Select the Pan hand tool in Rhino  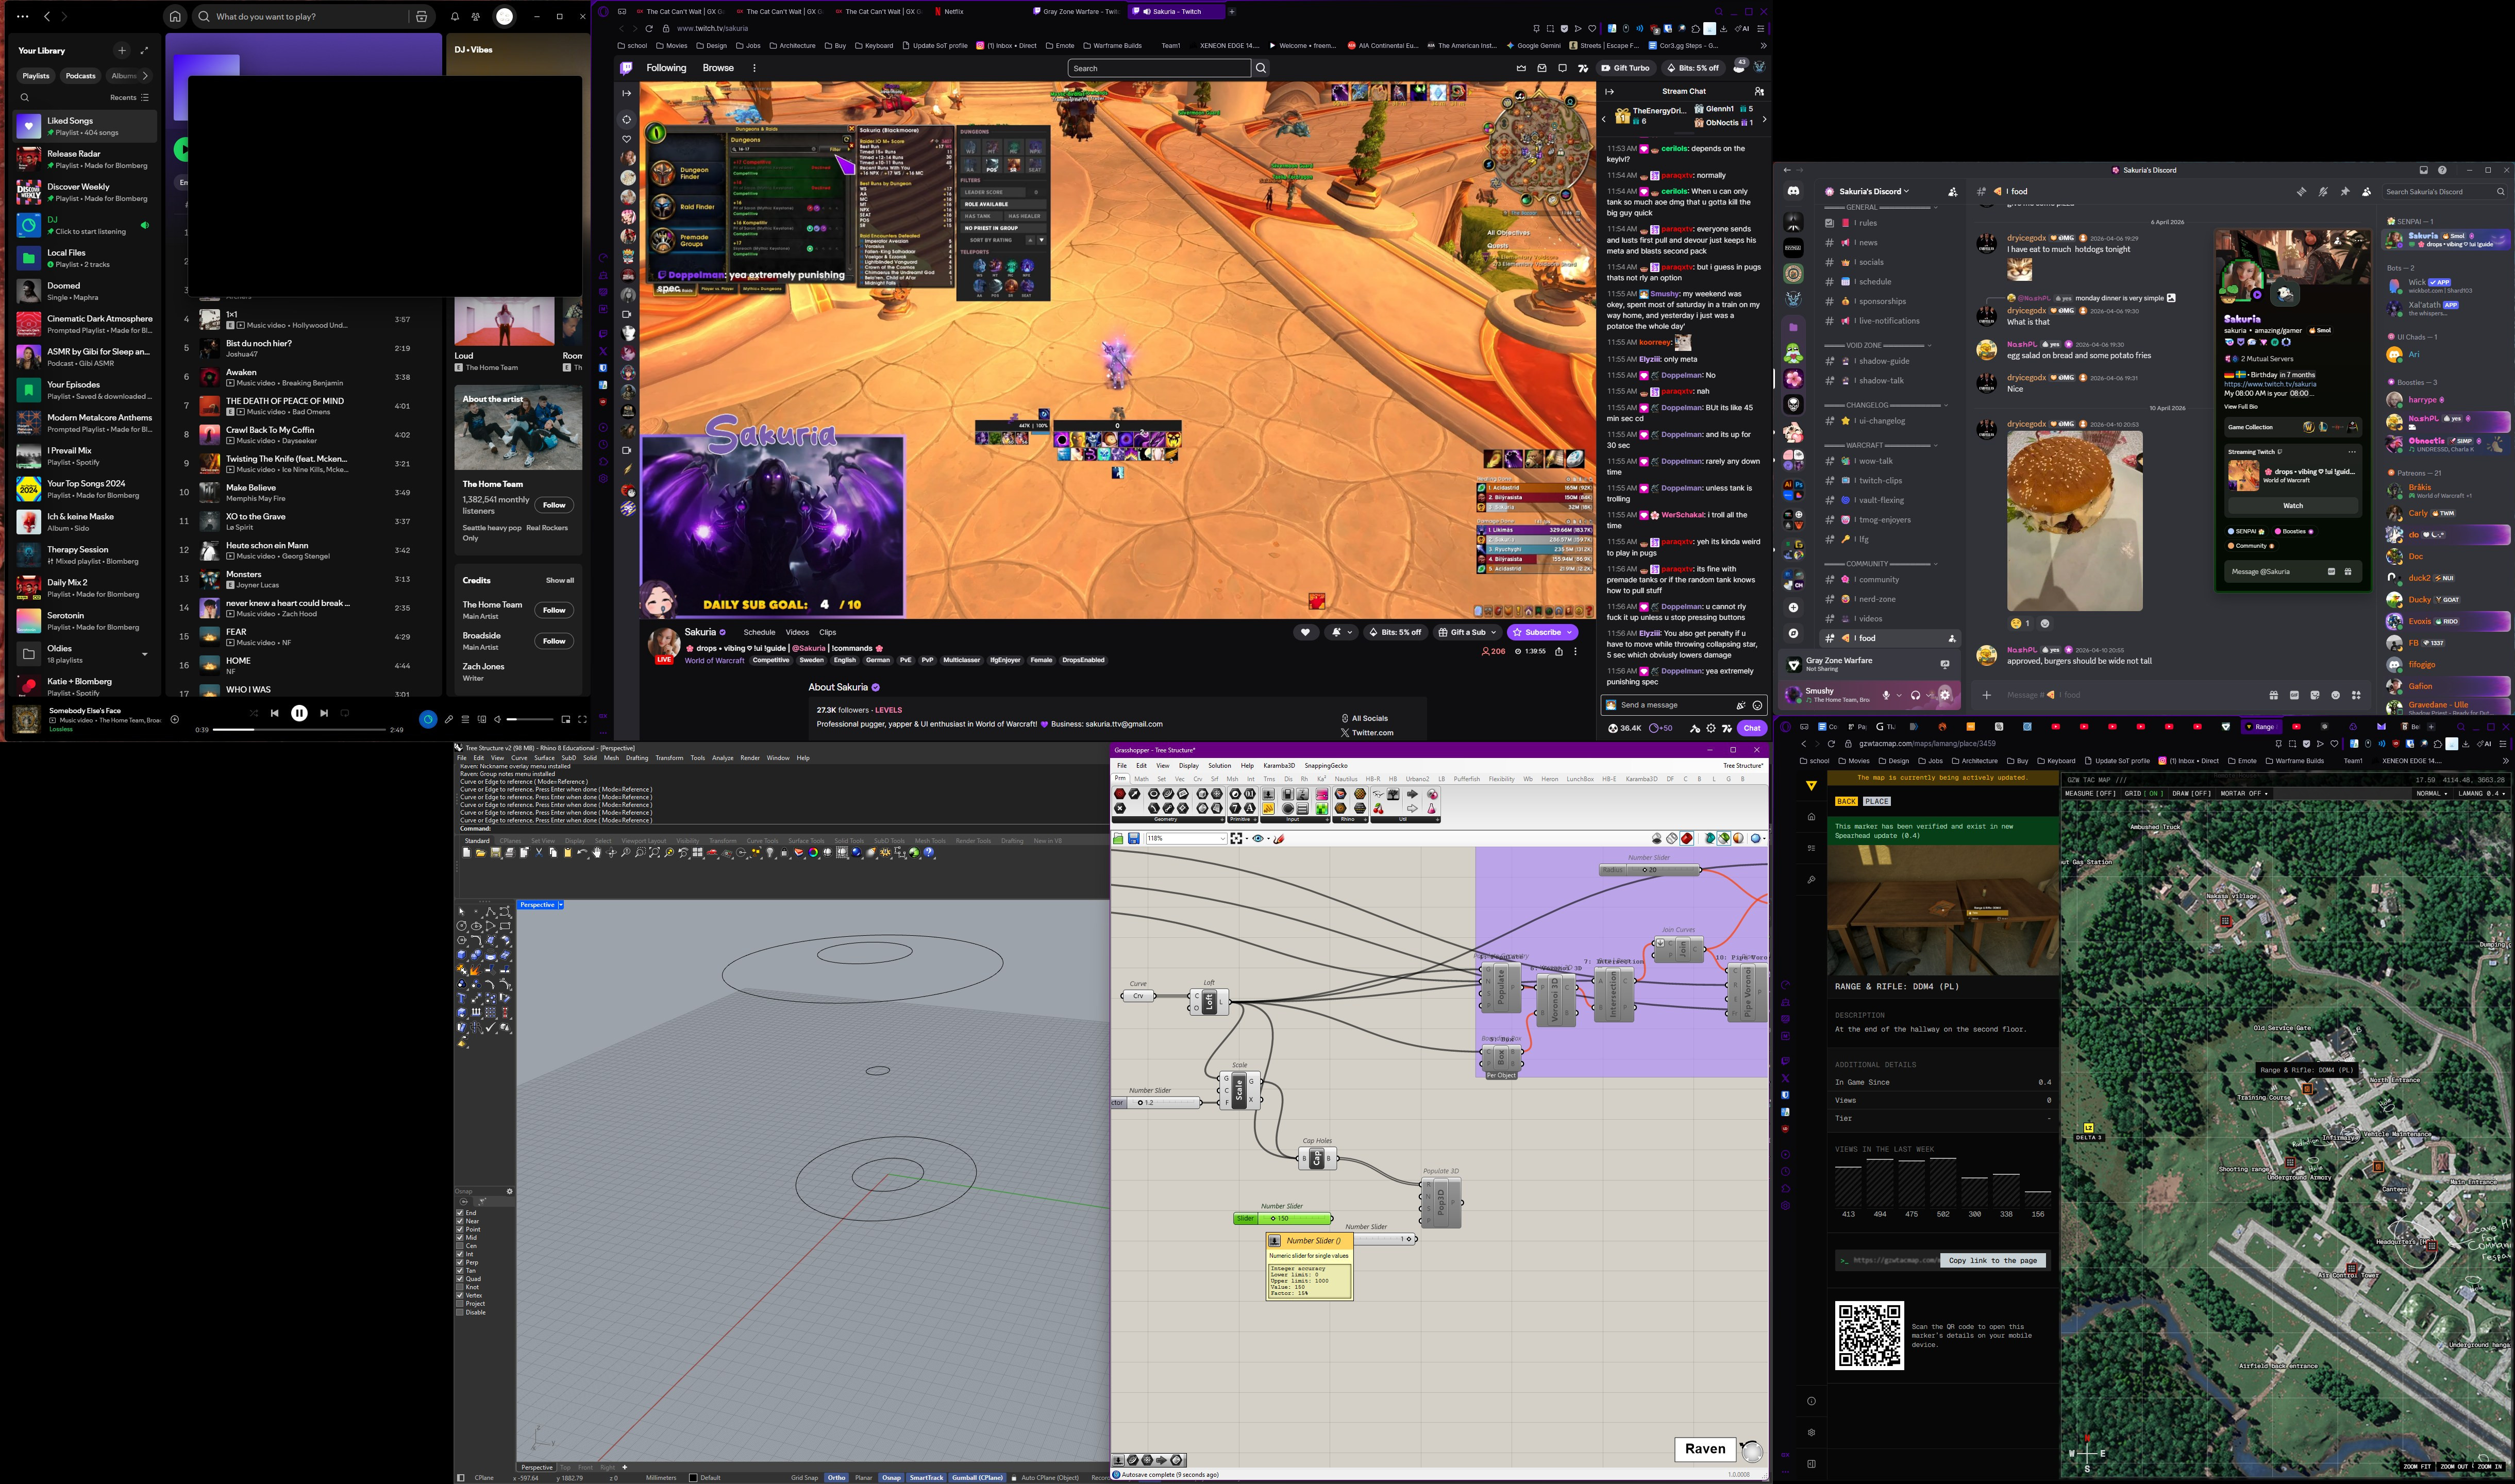coord(597,853)
